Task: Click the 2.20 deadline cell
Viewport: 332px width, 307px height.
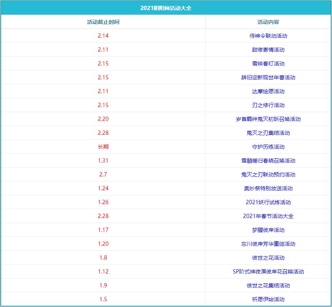Action: click(103, 119)
